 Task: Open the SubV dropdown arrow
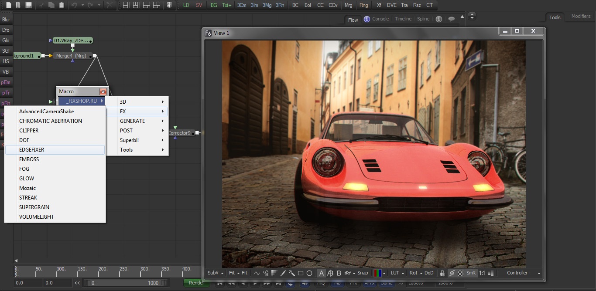(x=223, y=273)
